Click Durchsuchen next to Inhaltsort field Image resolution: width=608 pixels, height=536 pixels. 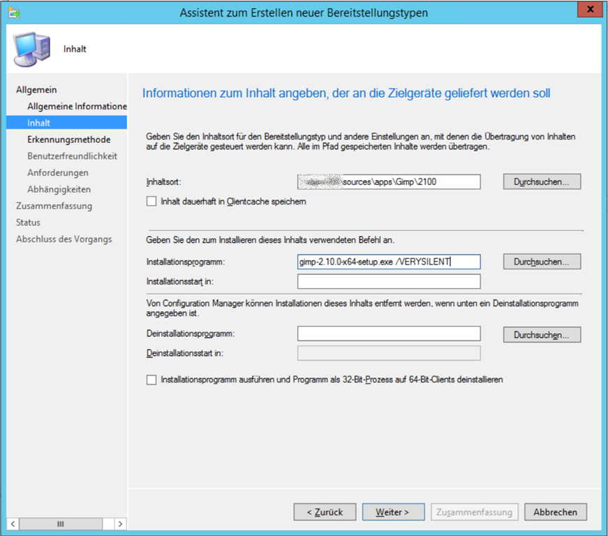[542, 181]
